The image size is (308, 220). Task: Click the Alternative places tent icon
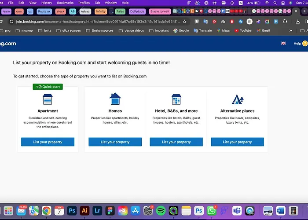pyautogui.click(x=237, y=99)
